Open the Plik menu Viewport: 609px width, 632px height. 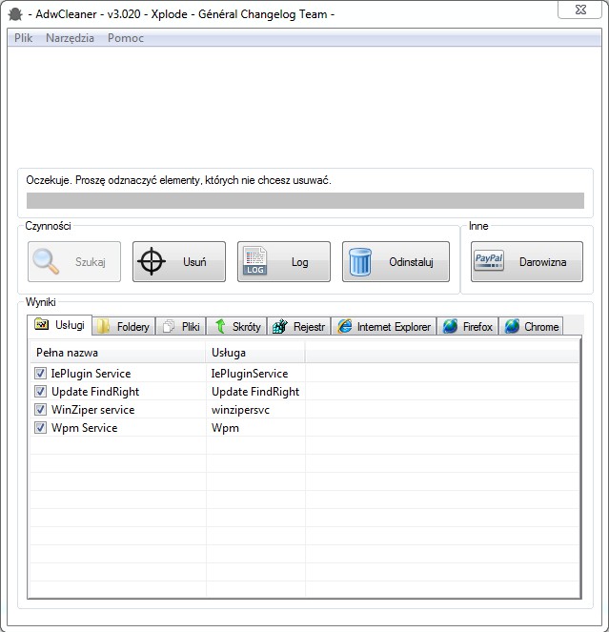[23, 38]
